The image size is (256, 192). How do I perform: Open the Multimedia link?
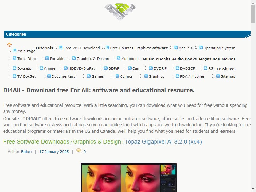(x=131, y=59)
